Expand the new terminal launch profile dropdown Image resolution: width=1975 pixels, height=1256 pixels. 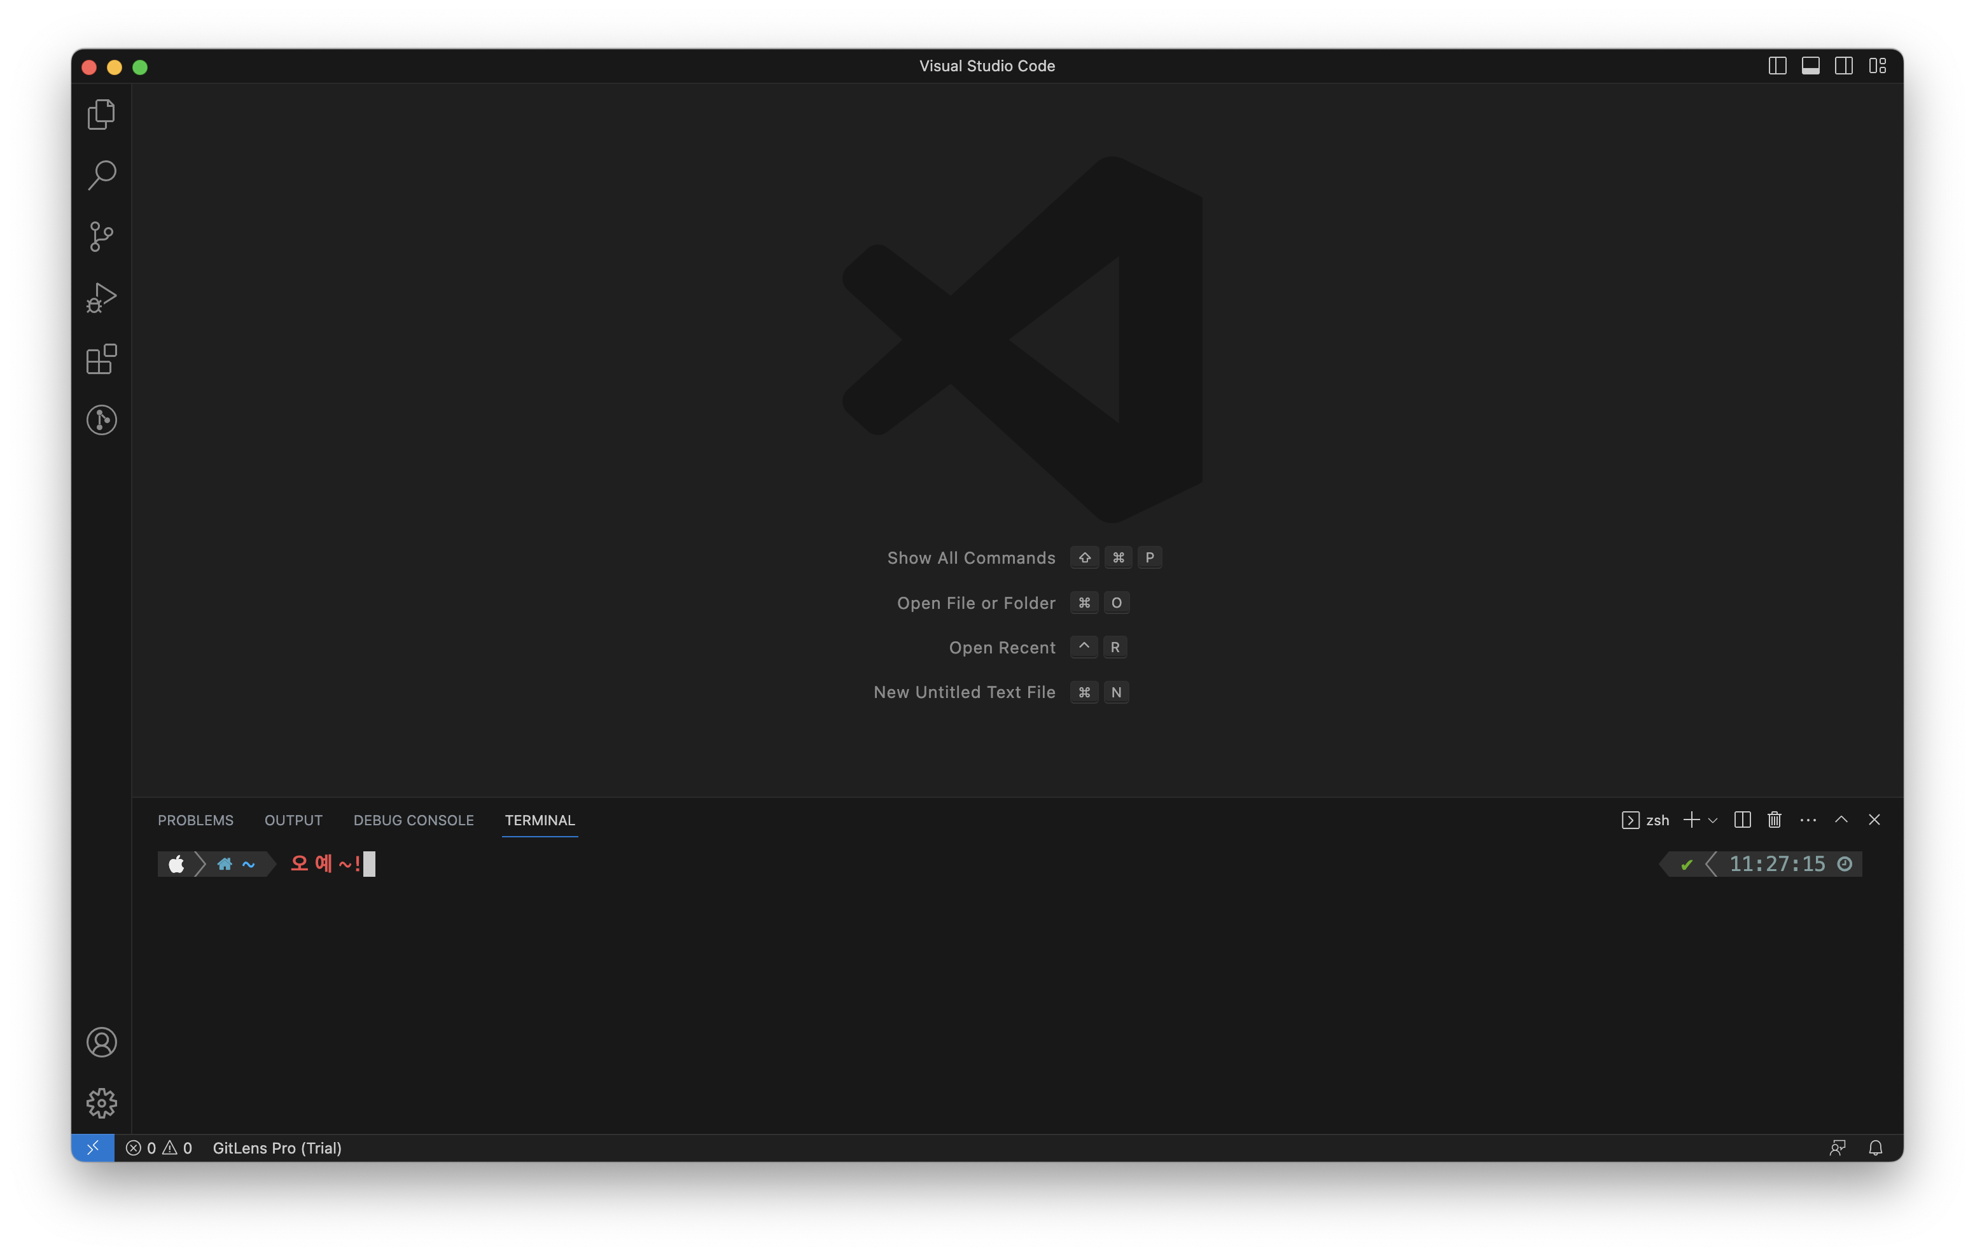click(x=1713, y=820)
